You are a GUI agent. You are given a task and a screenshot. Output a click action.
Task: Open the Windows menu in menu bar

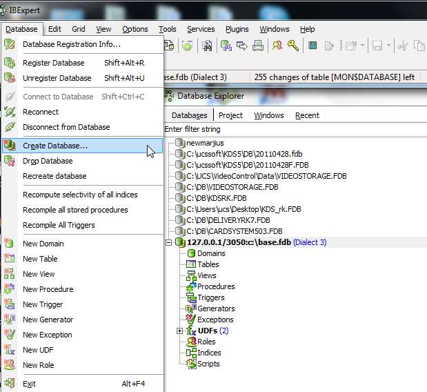tap(275, 29)
